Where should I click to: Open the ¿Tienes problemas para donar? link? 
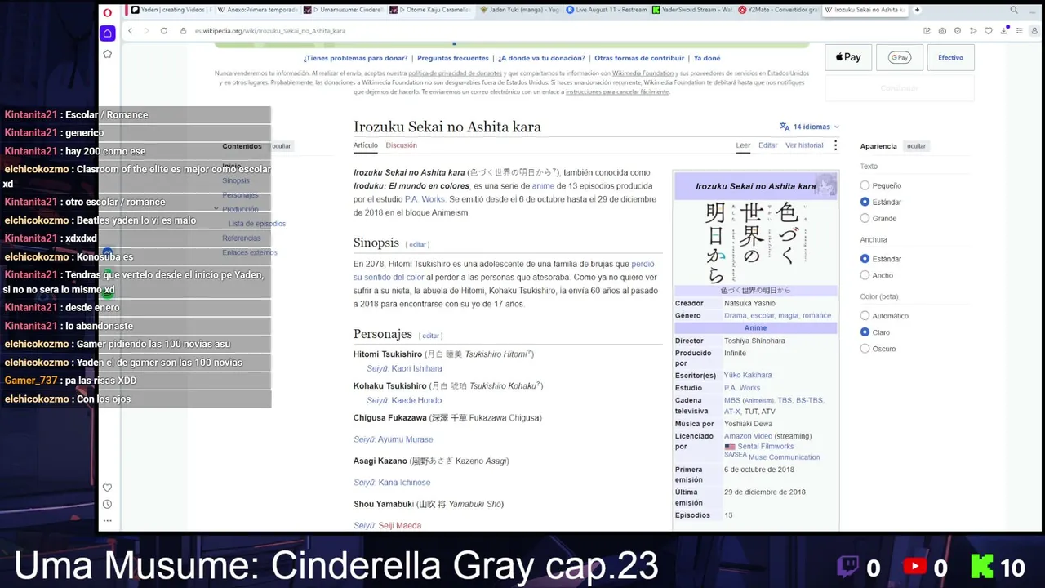pos(355,58)
